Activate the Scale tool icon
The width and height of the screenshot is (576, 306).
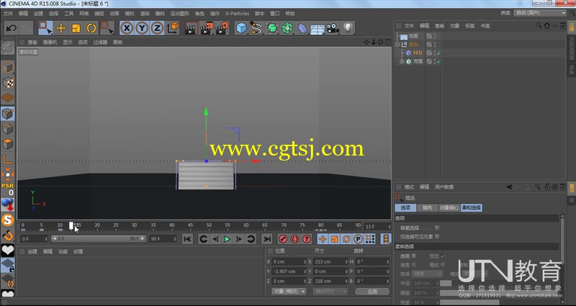[76, 28]
